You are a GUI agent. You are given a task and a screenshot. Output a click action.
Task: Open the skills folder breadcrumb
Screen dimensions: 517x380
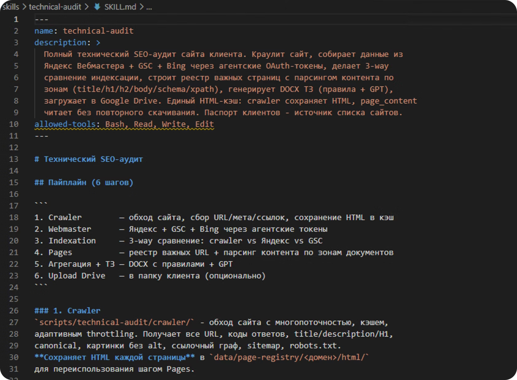coord(11,7)
